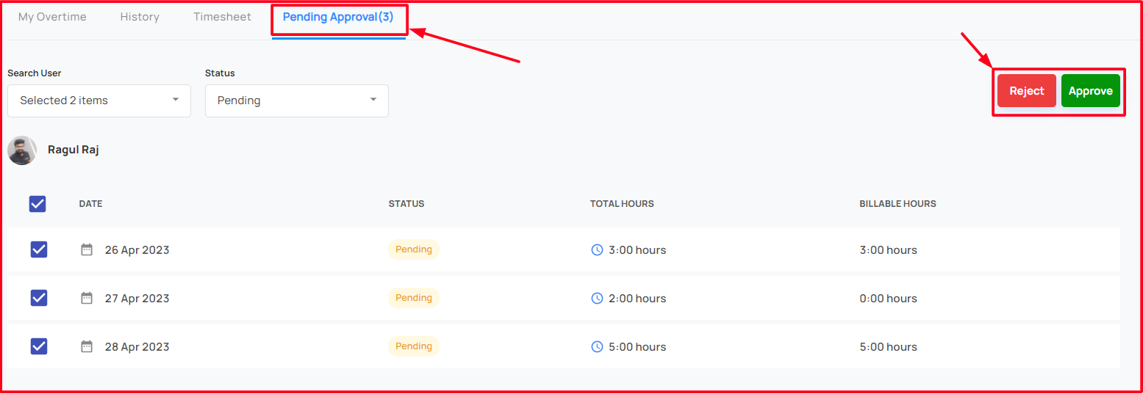Click total hours 2:00 hours text
Viewport: 1143px width, 394px height.
coord(637,299)
